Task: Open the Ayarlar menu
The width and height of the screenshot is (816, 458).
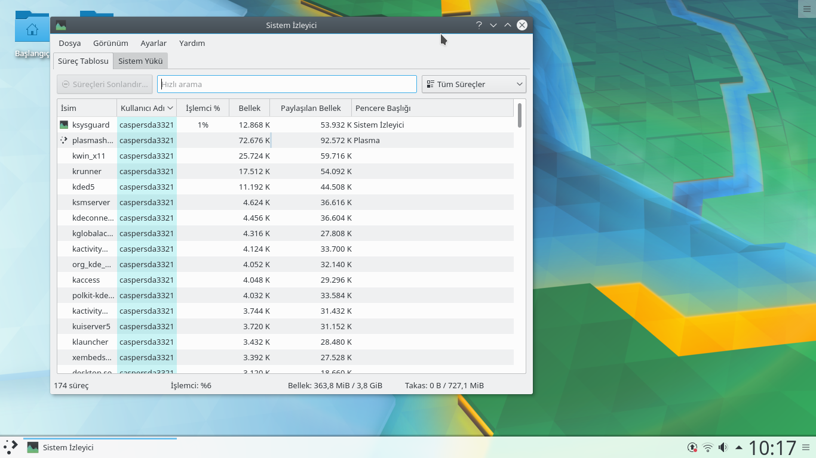Action: click(154, 43)
